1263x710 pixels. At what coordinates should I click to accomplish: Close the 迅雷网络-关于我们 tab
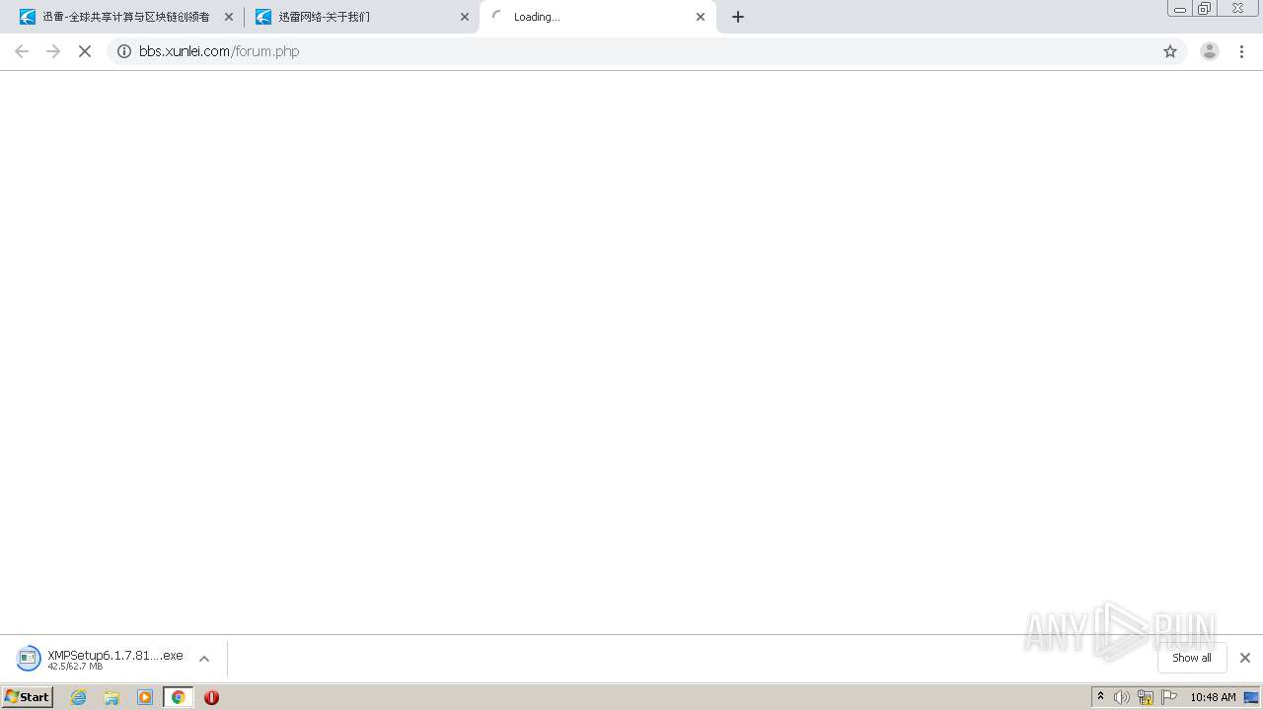tap(465, 17)
